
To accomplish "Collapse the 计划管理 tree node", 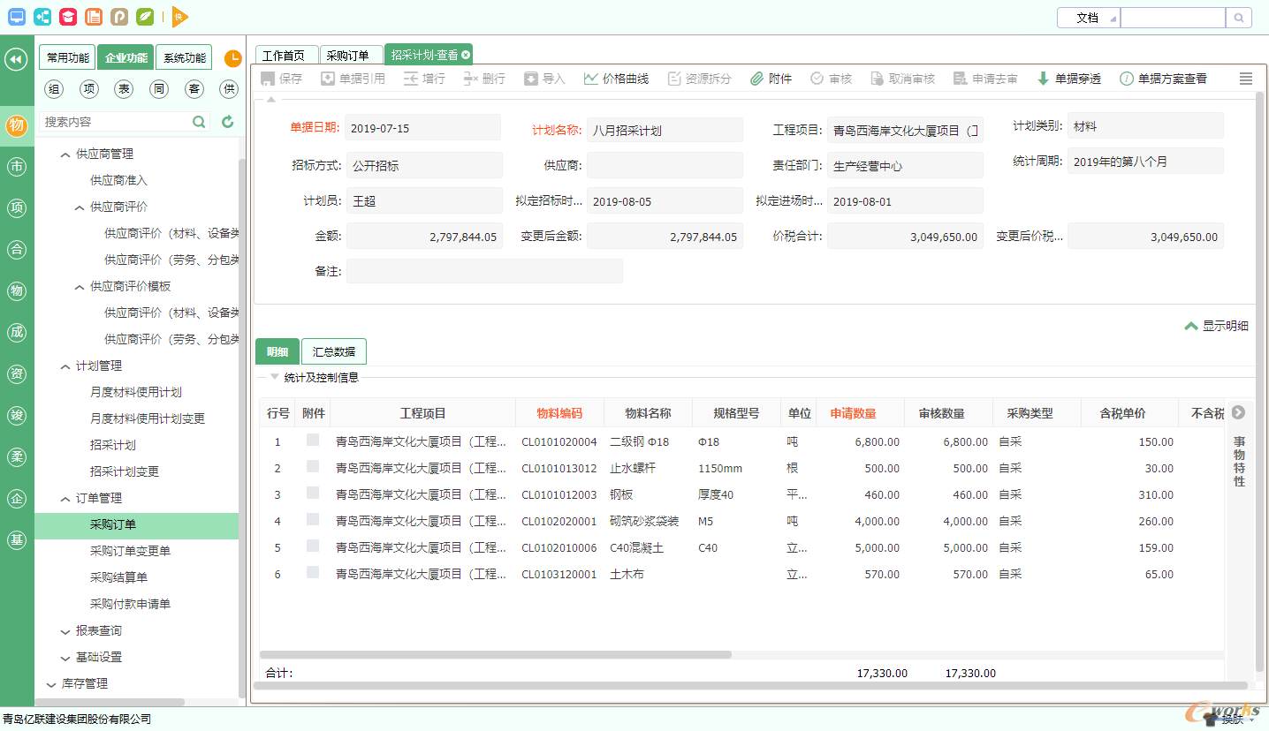I will click(x=65, y=365).
